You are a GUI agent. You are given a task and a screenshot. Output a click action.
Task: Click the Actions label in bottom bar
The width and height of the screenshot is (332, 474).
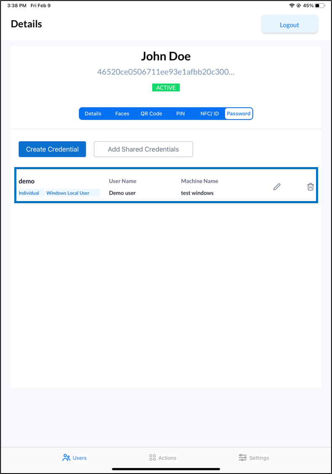167,458
